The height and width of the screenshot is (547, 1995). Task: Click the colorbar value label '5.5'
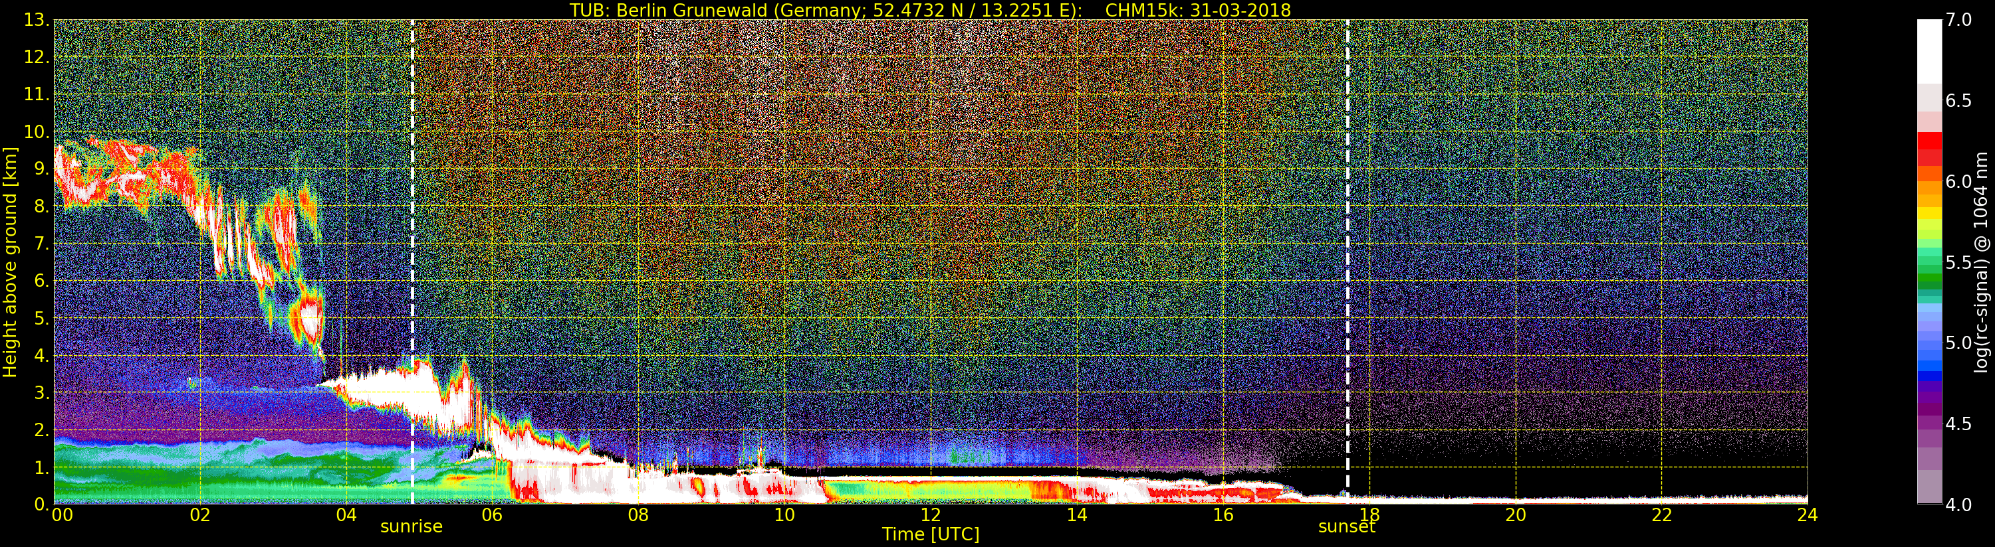point(1958,262)
